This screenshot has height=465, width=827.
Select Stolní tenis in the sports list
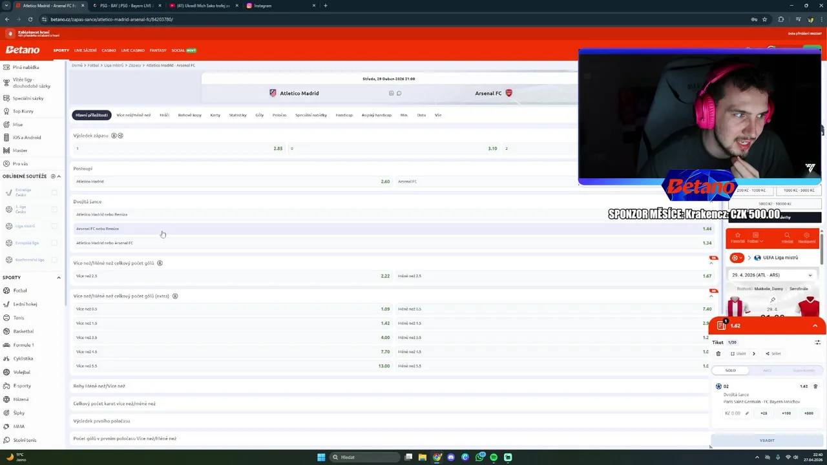coord(25,440)
